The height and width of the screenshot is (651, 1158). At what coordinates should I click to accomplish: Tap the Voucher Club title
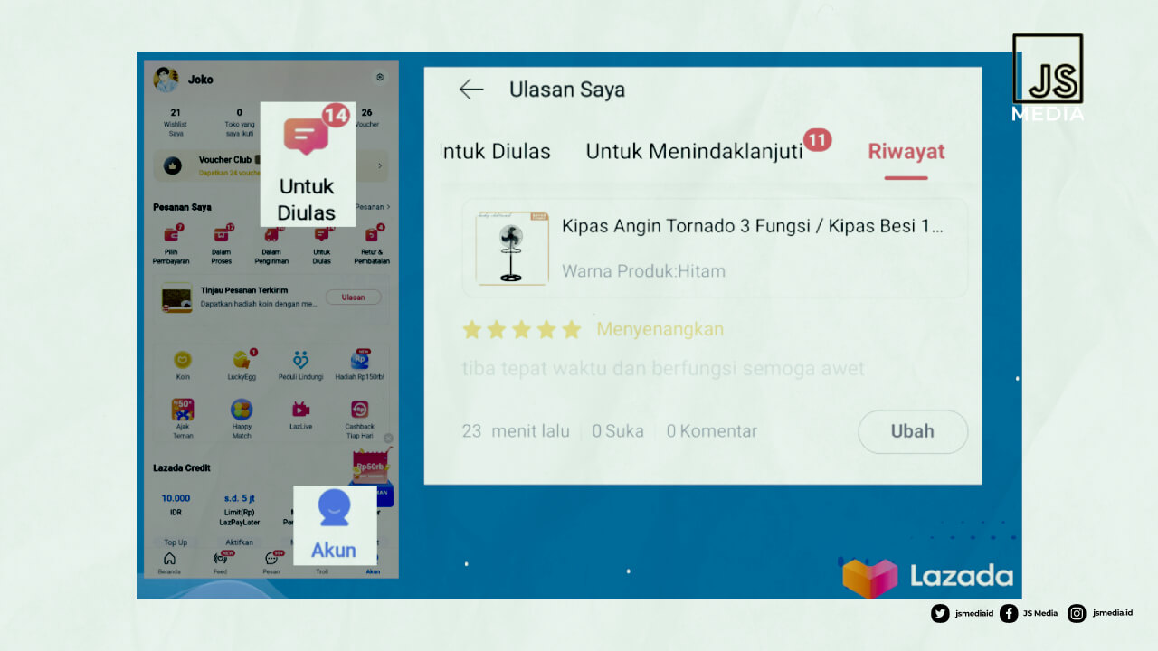coord(225,160)
